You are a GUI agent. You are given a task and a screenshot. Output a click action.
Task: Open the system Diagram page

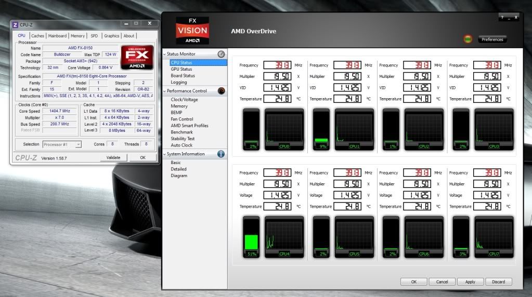(179, 176)
